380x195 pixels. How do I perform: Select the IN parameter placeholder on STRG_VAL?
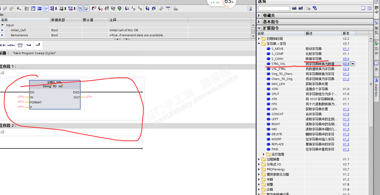click(x=21, y=97)
